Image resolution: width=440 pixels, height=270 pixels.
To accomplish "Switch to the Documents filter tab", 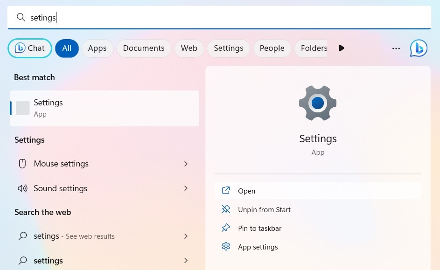I will point(143,48).
